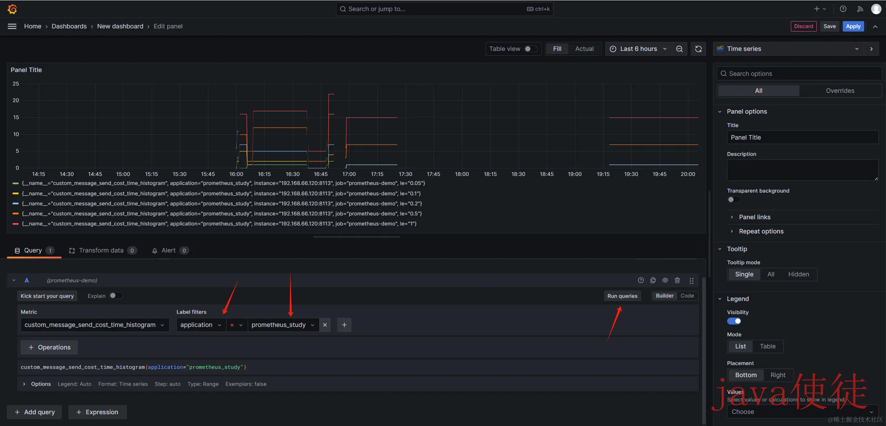The width and height of the screenshot is (886, 426).
Task: Click the le="0.05" legend color swatch
Action: 15,183
